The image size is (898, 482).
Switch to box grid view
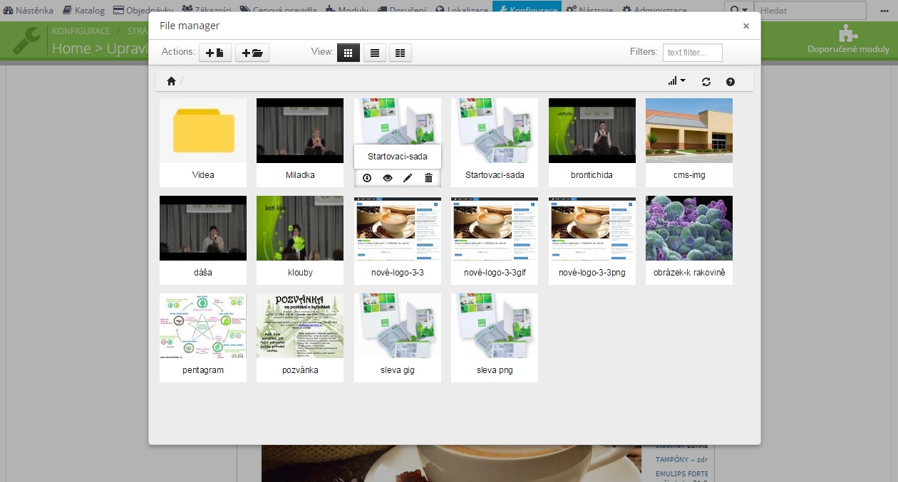349,53
